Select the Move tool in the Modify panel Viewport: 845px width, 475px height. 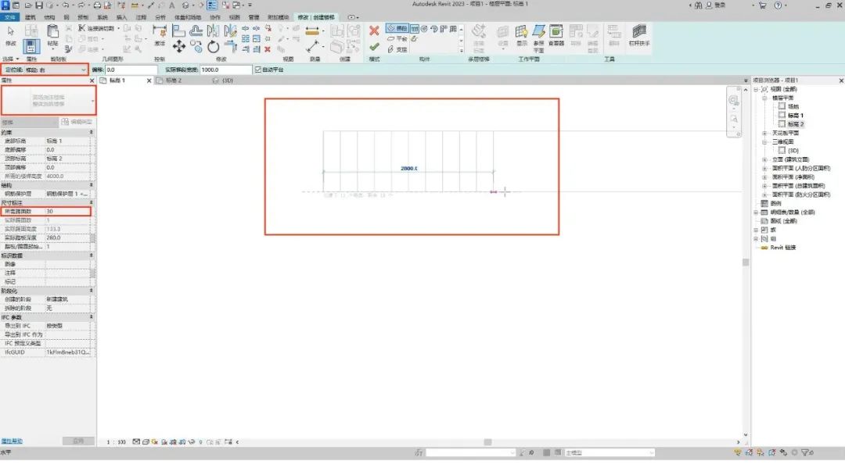pyautogui.click(x=179, y=47)
